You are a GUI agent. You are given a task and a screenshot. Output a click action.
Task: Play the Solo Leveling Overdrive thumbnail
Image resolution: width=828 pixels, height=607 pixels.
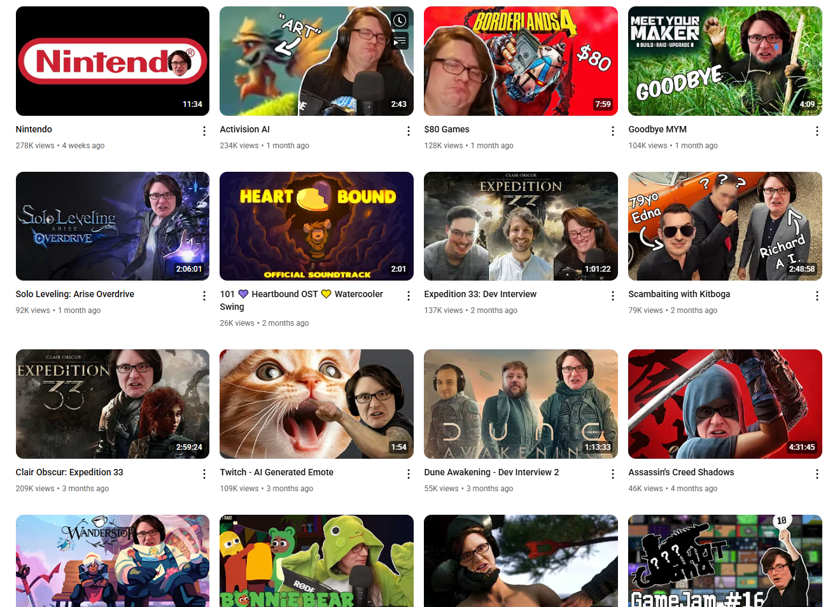113,226
